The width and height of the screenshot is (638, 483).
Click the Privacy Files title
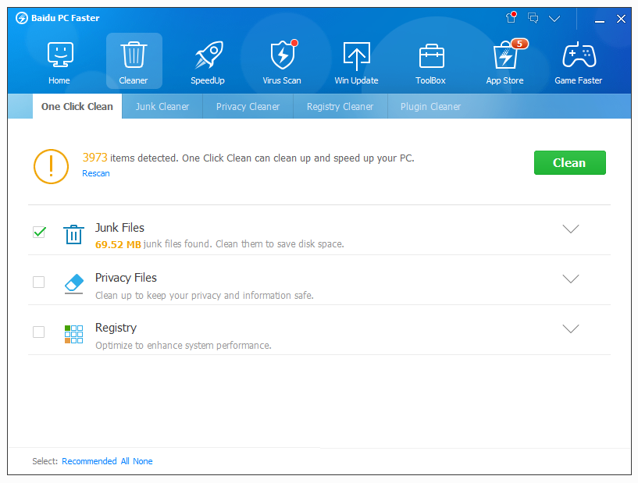[x=126, y=278]
